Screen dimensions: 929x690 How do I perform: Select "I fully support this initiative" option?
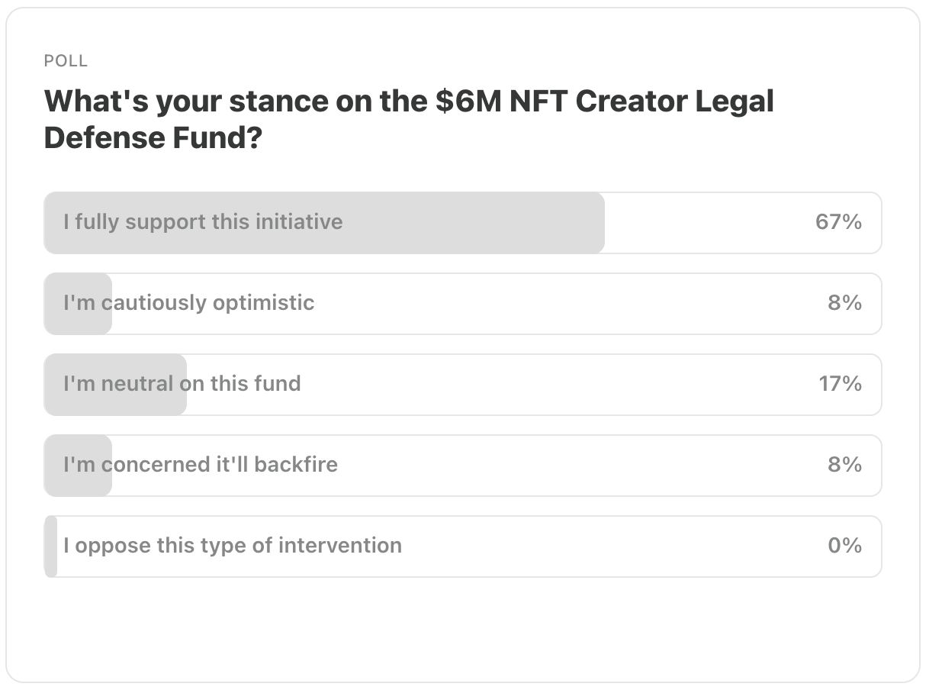pyautogui.click(x=463, y=223)
